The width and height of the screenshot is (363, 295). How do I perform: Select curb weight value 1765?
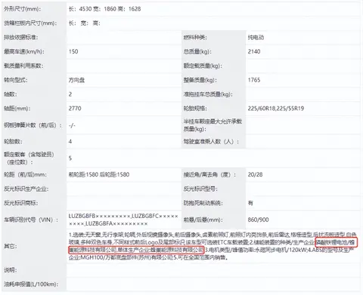pos(254,80)
